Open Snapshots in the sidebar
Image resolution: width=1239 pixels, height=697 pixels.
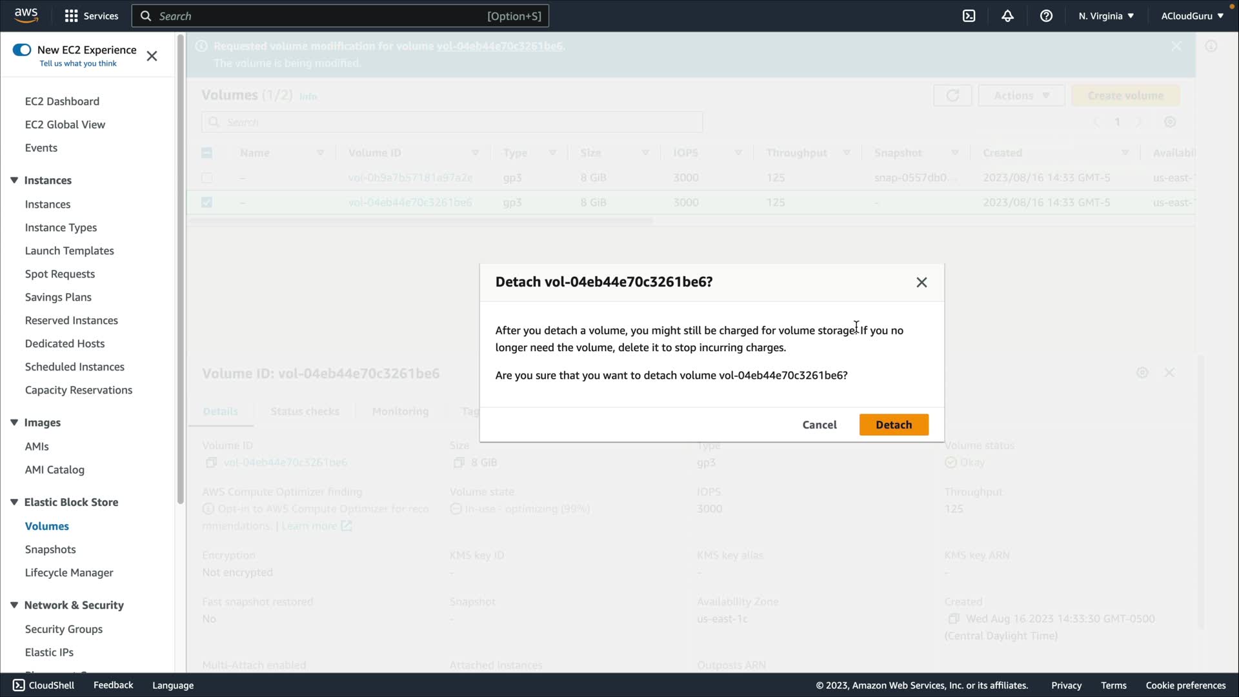50,549
